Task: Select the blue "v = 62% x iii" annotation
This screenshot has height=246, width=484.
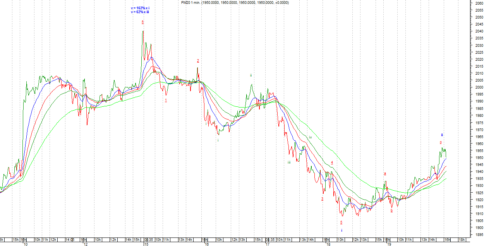Action: 140,12
